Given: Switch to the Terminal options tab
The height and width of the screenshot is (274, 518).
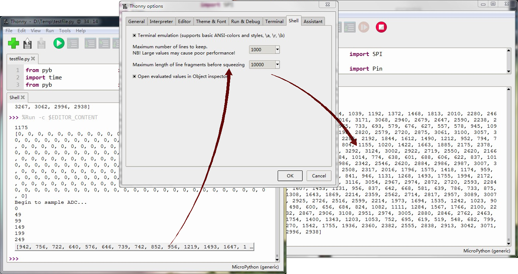Looking at the screenshot, I should 274,22.
